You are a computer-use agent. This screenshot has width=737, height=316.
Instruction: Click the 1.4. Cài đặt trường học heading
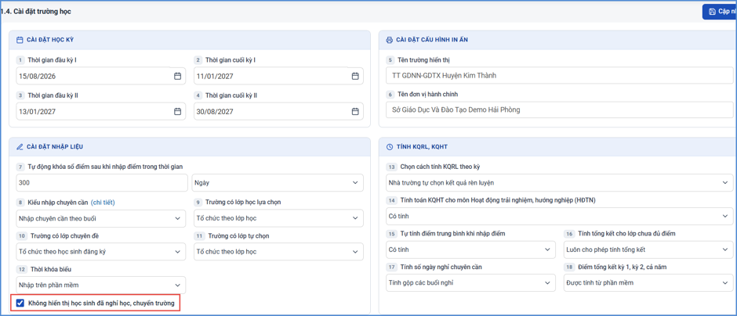36,11
